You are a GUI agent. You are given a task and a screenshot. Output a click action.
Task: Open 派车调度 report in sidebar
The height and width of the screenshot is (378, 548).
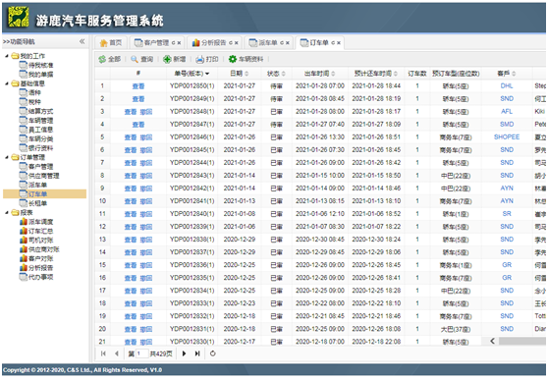click(x=36, y=222)
